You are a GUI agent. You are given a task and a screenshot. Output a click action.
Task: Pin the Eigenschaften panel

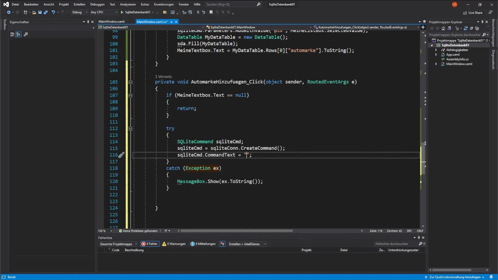[x=88, y=22]
